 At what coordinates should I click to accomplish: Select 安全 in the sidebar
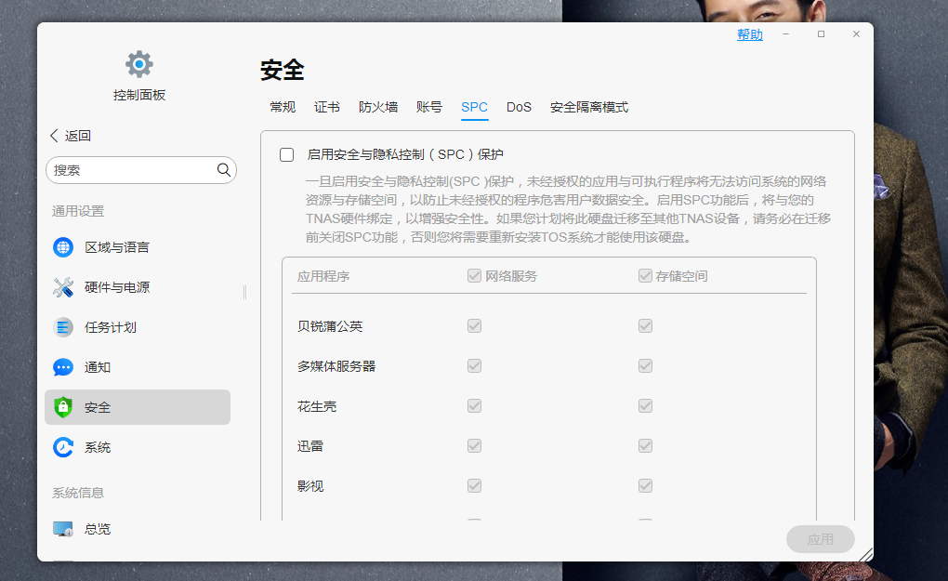tap(138, 407)
